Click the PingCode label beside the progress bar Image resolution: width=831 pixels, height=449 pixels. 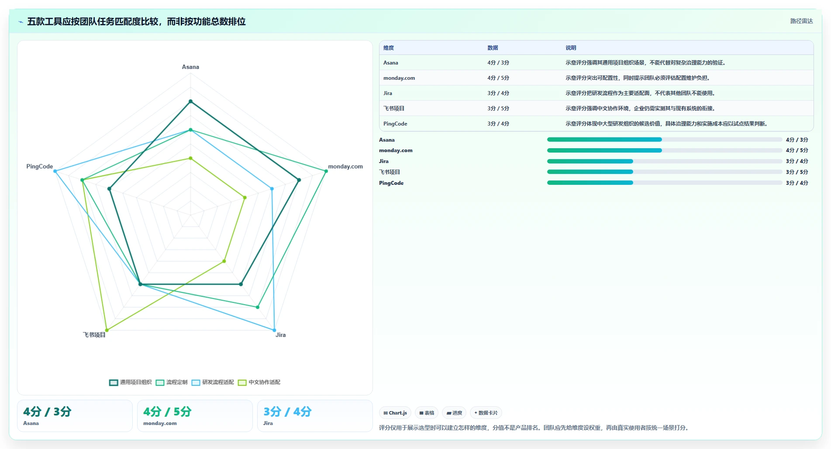coord(391,183)
